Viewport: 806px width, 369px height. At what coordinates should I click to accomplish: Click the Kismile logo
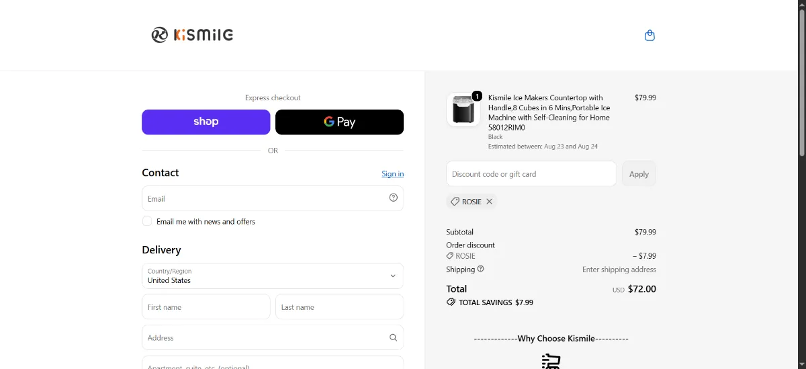(192, 35)
